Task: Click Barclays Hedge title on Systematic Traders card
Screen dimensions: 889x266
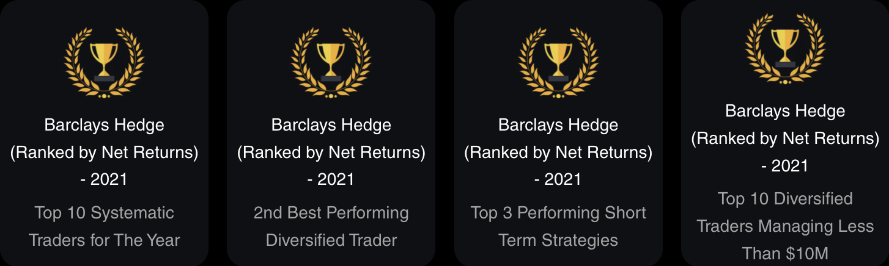Action: pos(105,126)
